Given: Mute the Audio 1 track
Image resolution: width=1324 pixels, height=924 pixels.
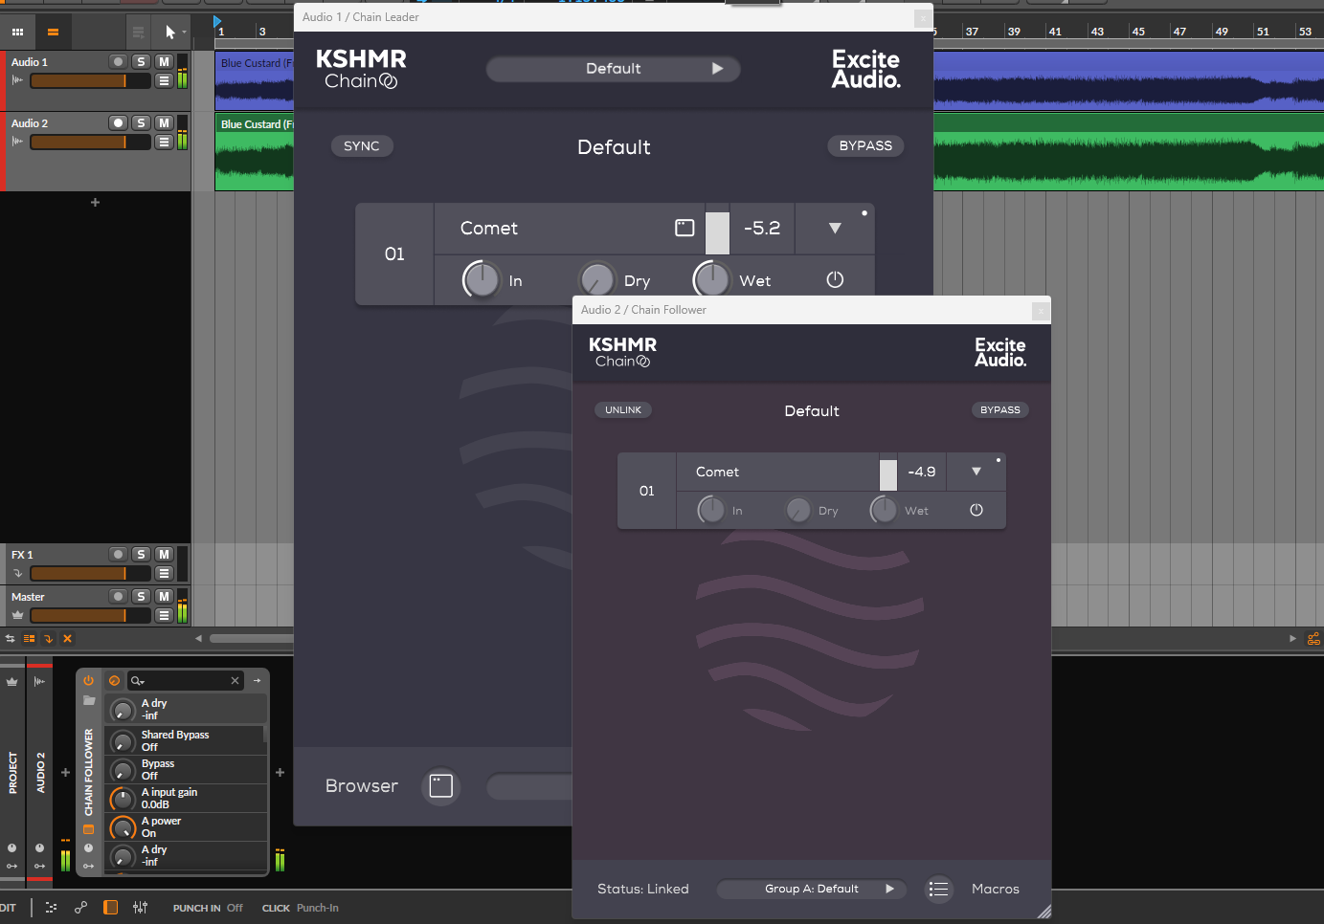Looking at the screenshot, I should (x=164, y=61).
